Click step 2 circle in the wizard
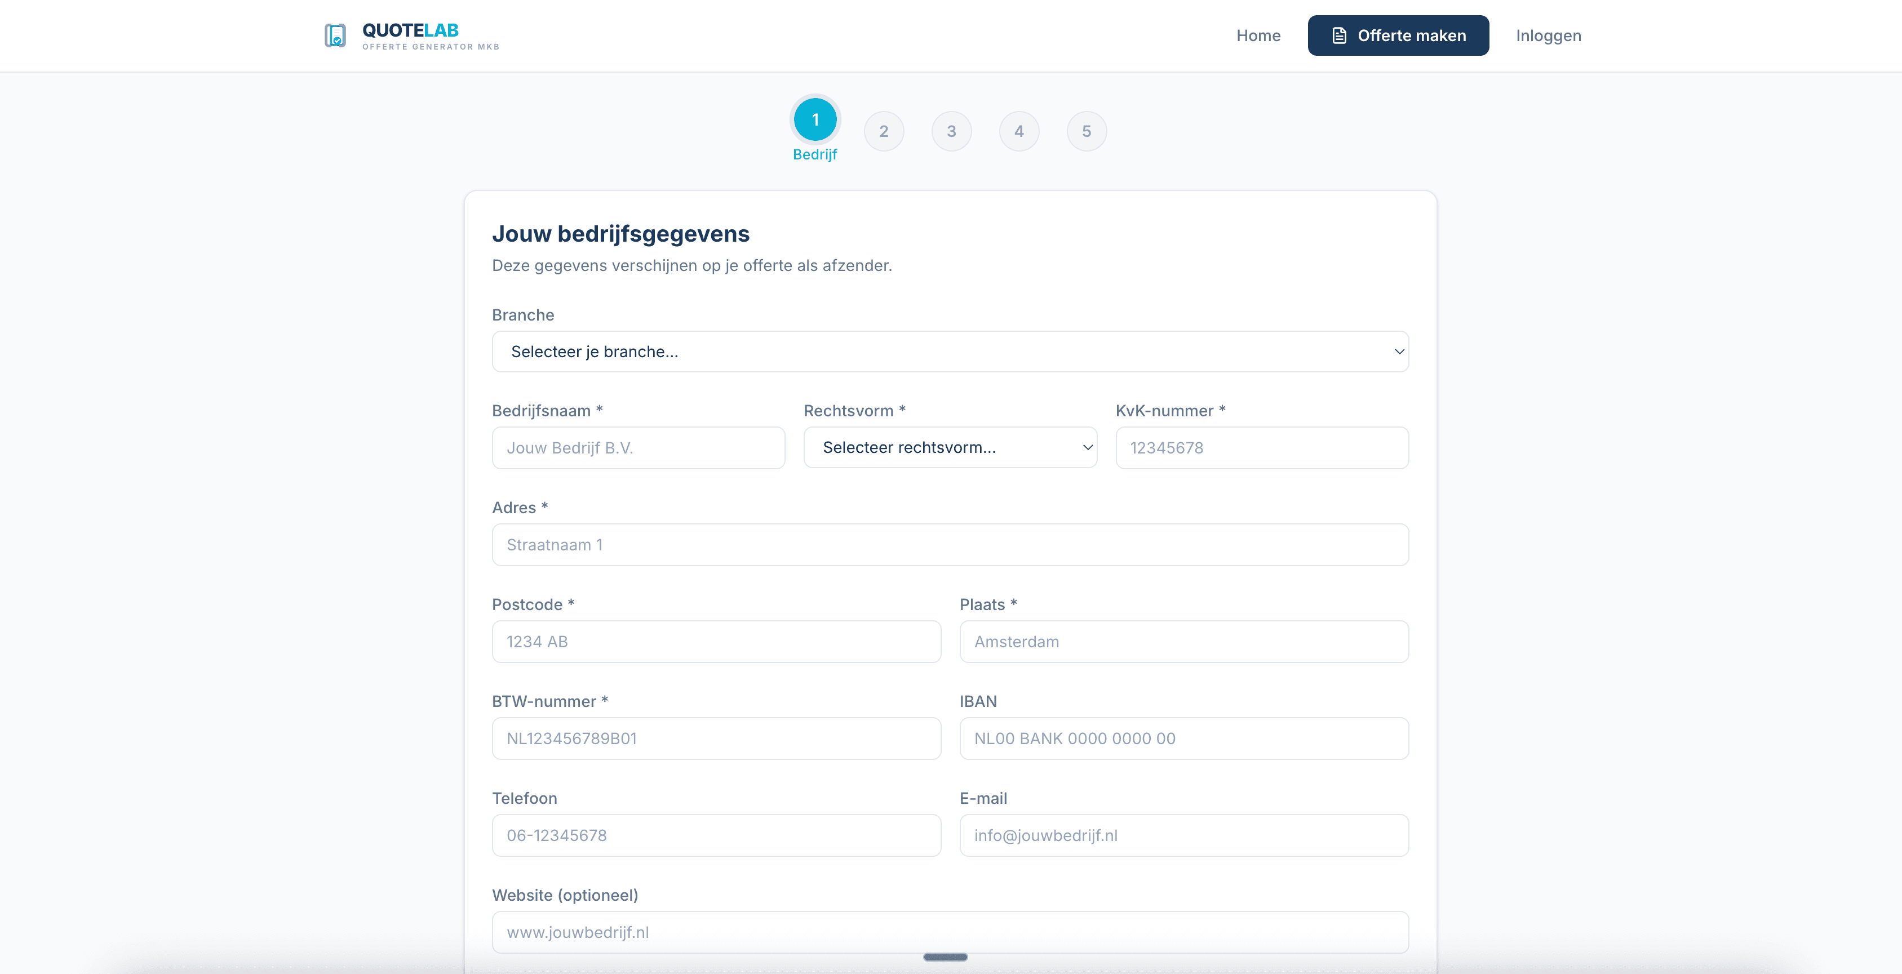 click(x=883, y=131)
